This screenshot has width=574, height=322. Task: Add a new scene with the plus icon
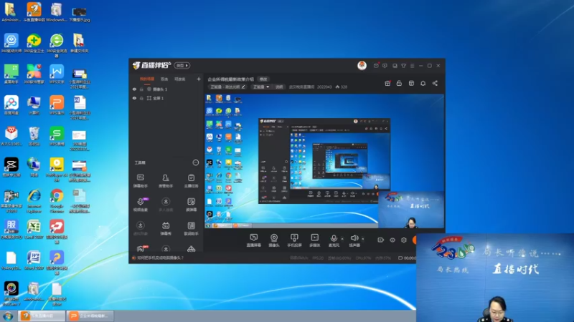pos(199,79)
